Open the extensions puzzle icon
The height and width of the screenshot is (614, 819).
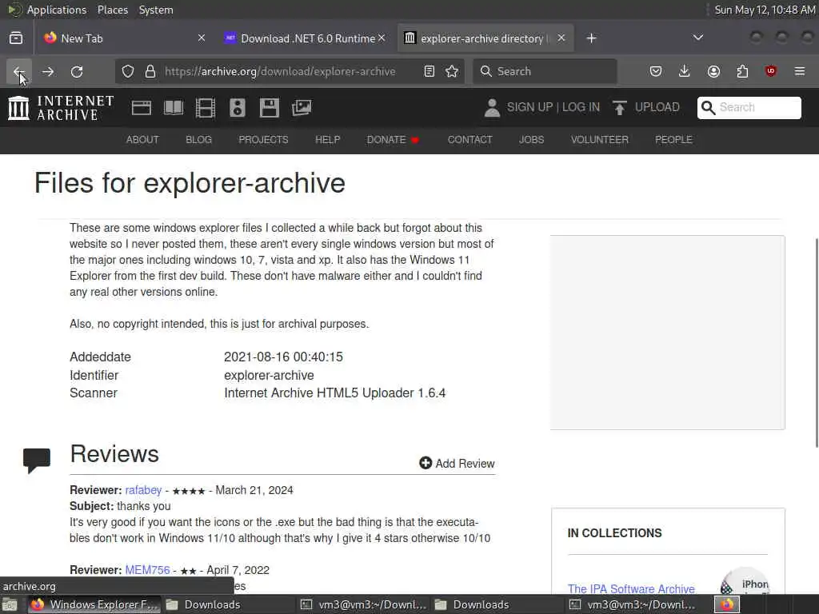[742, 71]
